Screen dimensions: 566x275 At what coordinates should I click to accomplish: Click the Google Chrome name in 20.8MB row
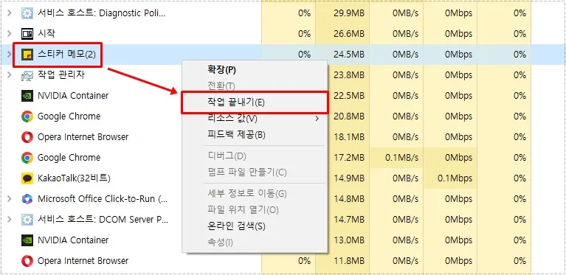pos(69,116)
